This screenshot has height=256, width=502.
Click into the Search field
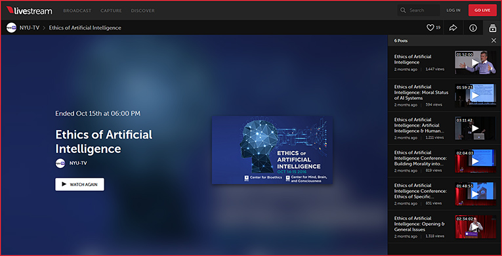point(419,11)
